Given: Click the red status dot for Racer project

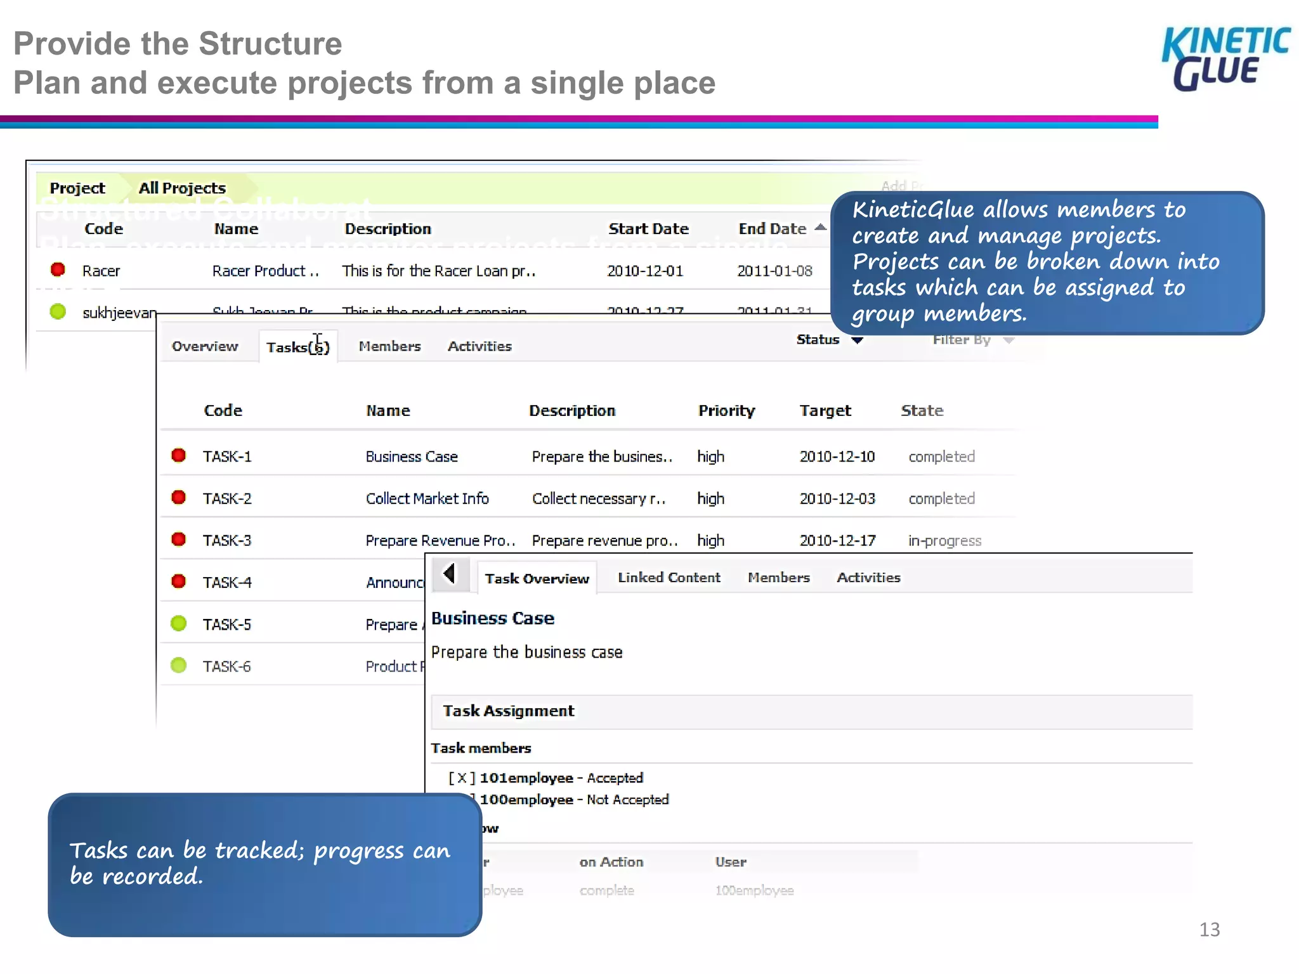Looking at the screenshot, I should (58, 269).
